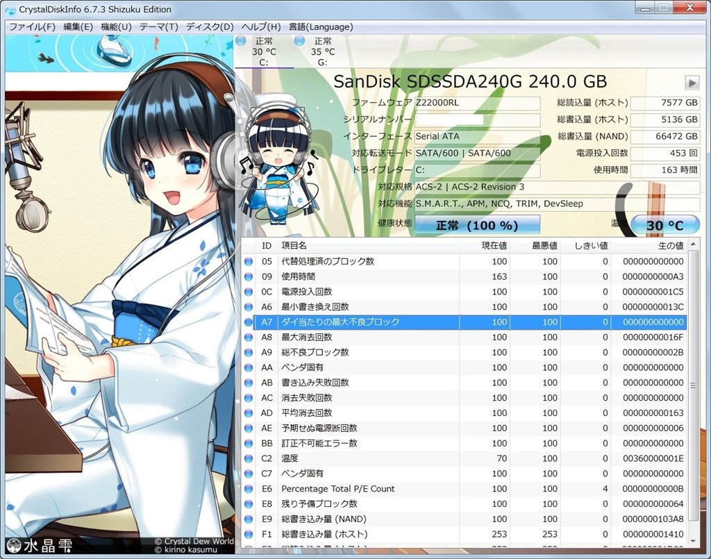Open the ヘルプ(H) menu
This screenshot has height=559, width=711.
[261, 27]
